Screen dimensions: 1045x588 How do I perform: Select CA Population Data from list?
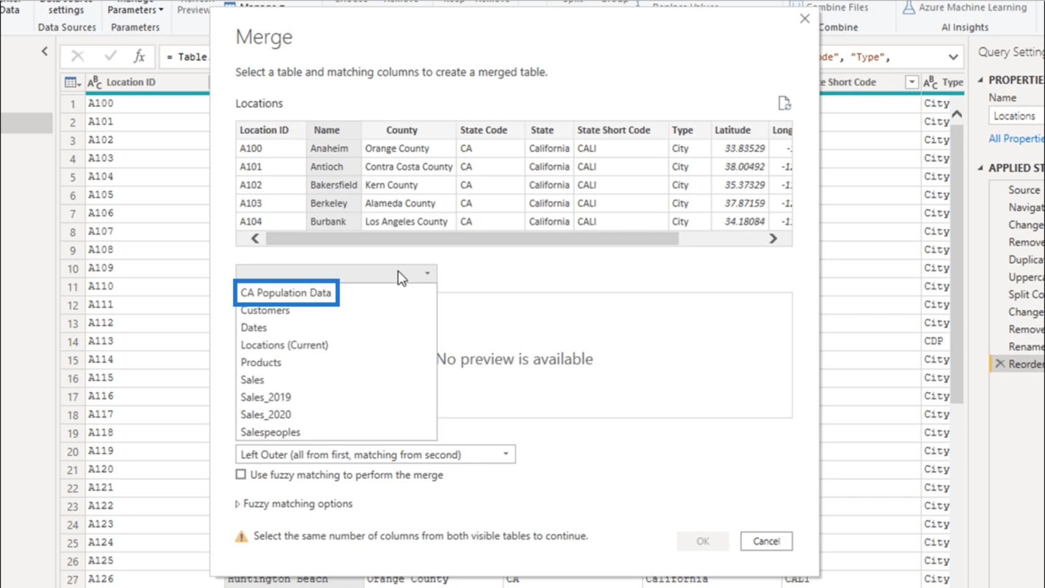point(286,292)
